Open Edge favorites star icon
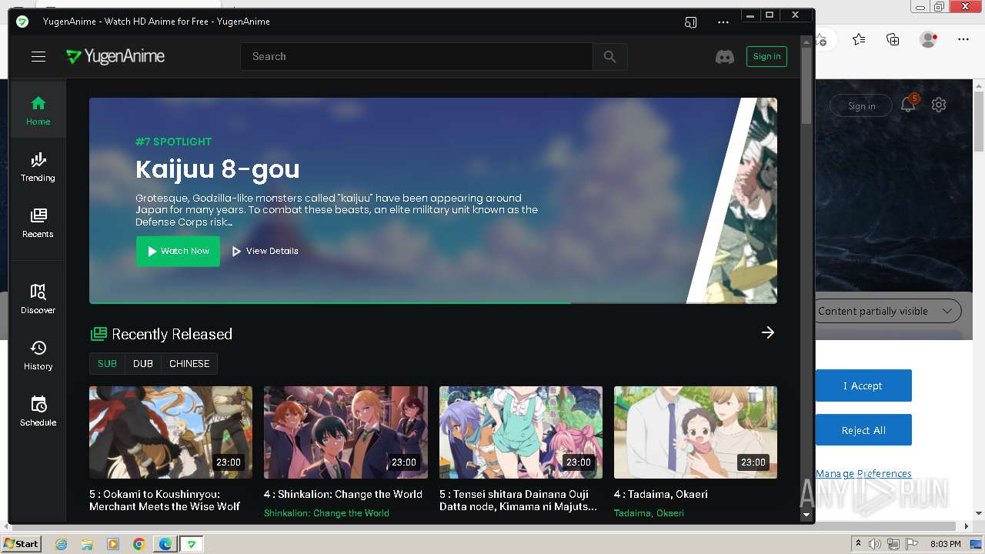The image size is (985, 554). point(859,39)
